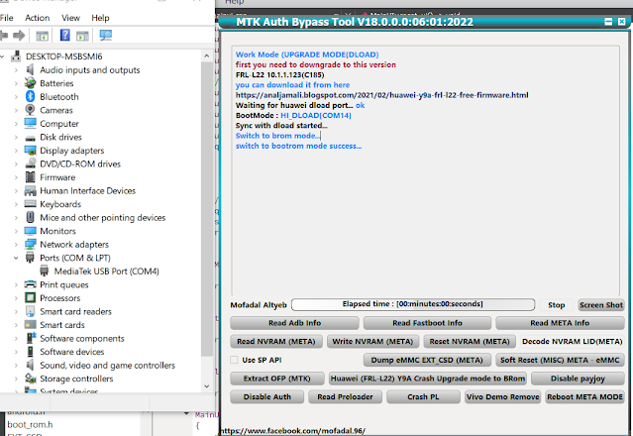This screenshot has height=436, width=633.
Task: Click the Ports (COM & LPT) plug icon
Action: click(x=31, y=258)
